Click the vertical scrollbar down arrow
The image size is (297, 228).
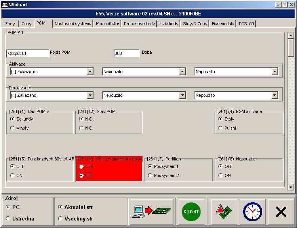(291, 187)
